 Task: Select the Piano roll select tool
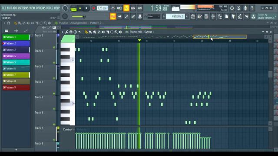[x=112, y=32]
